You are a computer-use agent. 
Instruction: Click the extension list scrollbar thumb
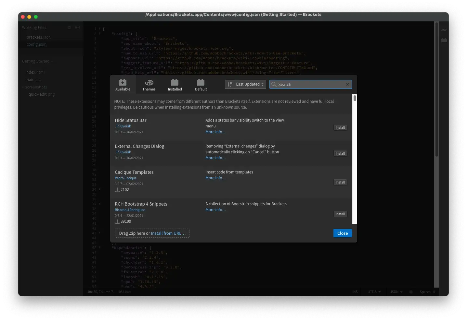[x=355, y=98]
